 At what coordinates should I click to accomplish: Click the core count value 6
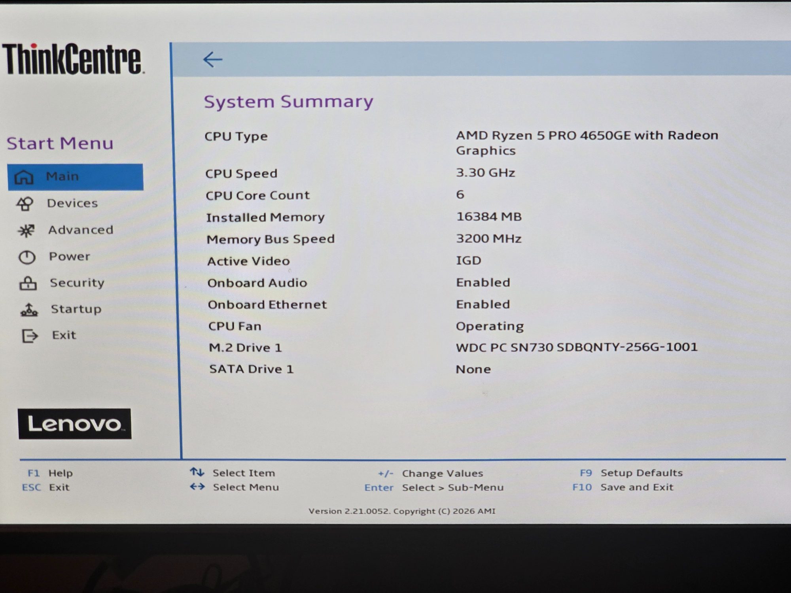(x=460, y=195)
